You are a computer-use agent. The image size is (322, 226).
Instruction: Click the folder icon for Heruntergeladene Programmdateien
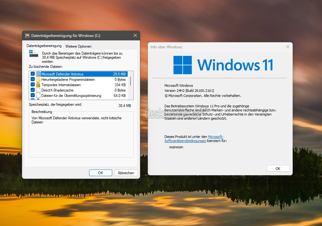[x=38, y=79]
